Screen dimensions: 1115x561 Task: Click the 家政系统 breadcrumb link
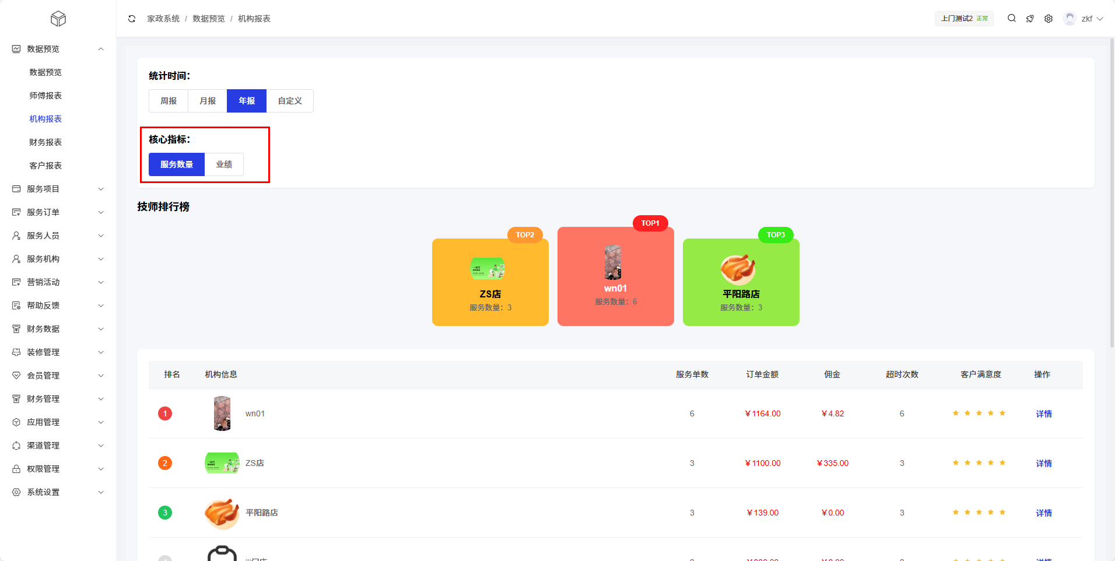(x=163, y=19)
